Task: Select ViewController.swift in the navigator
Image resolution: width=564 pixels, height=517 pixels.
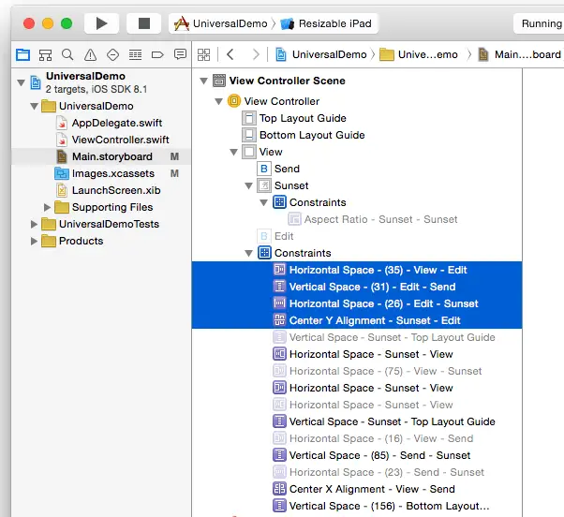Action: [120, 140]
